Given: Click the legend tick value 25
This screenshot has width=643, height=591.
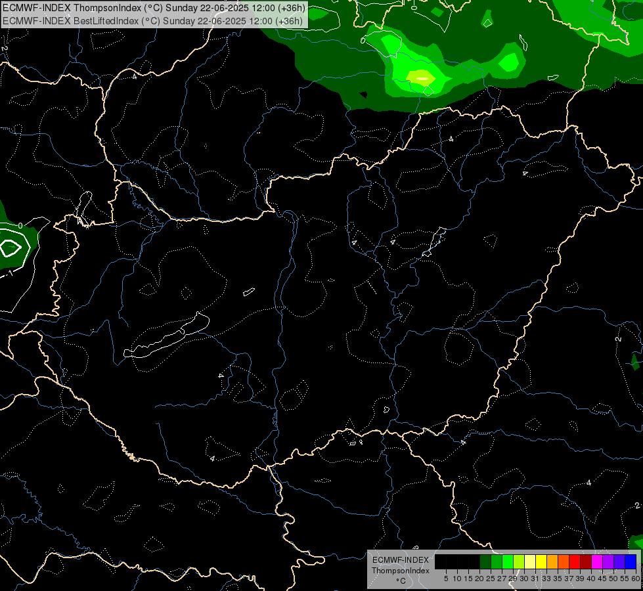Looking at the screenshot, I should pyautogui.click(x=491, y=579).
